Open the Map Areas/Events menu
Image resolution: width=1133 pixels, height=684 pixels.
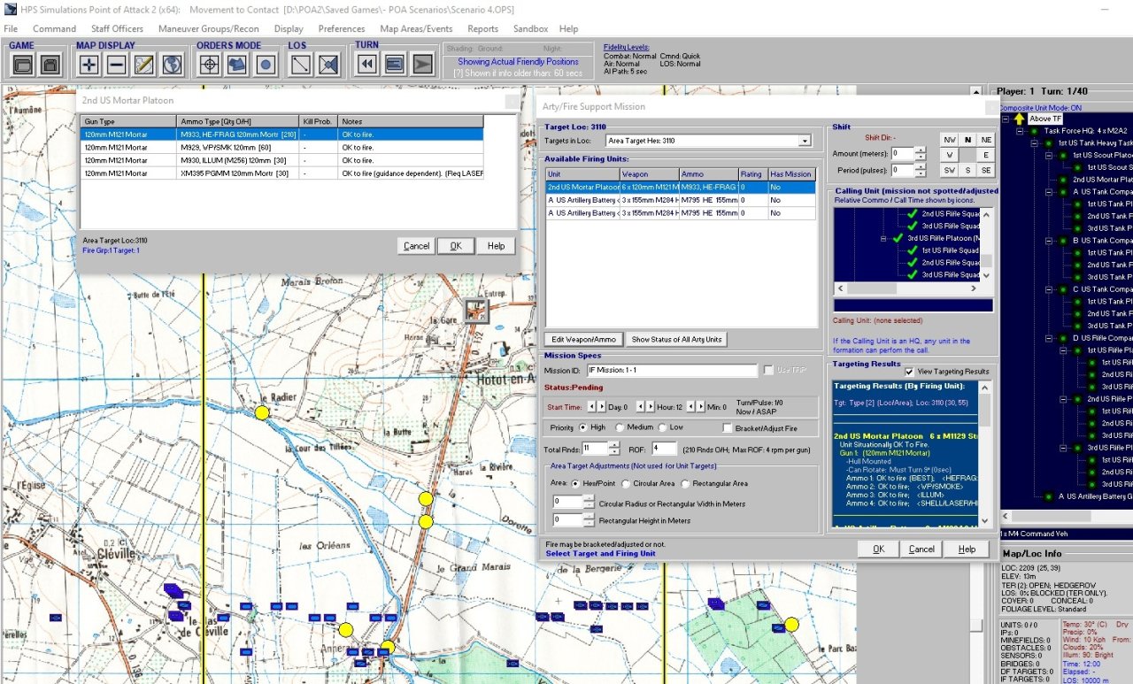click(x=416, y=29)
